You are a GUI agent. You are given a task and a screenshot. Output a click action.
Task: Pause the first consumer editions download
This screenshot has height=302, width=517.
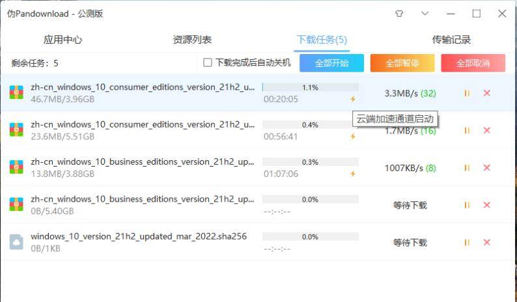point(467,93)
